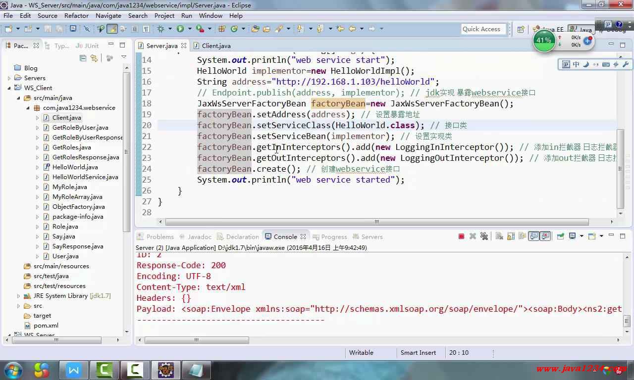The image size is (634, 380).
Task: Click the Display Selected Console monitor icon
Action: (572, 237)
